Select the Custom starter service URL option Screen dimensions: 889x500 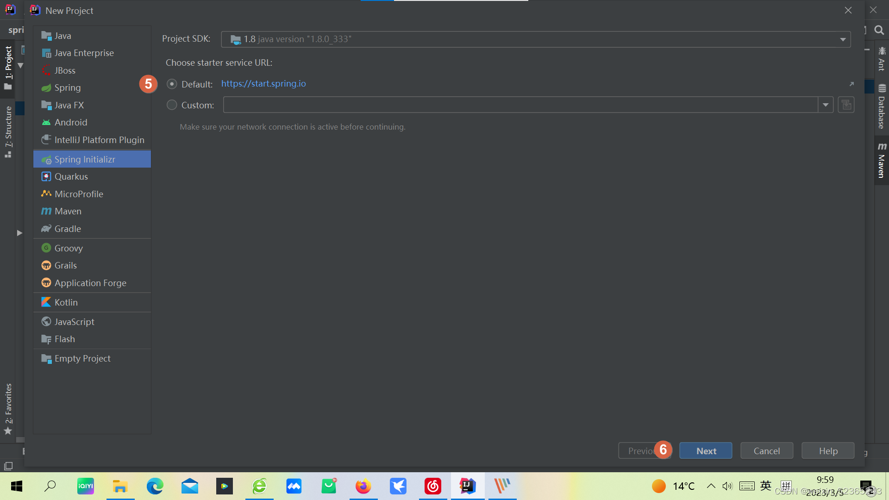[172, 105]
